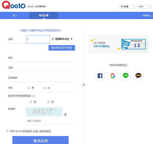
Task: Switch to the 登入 tab
Action: point(15,16)
